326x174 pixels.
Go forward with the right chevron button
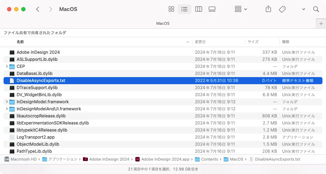[50, 9]
